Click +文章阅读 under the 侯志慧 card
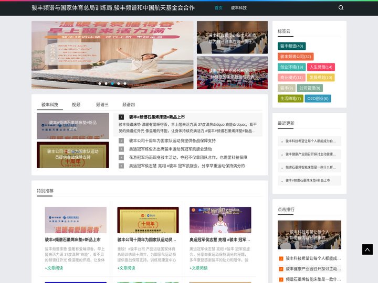Image resolution: width=378 pixels, height=283 pixels. (x=198, y=268)
